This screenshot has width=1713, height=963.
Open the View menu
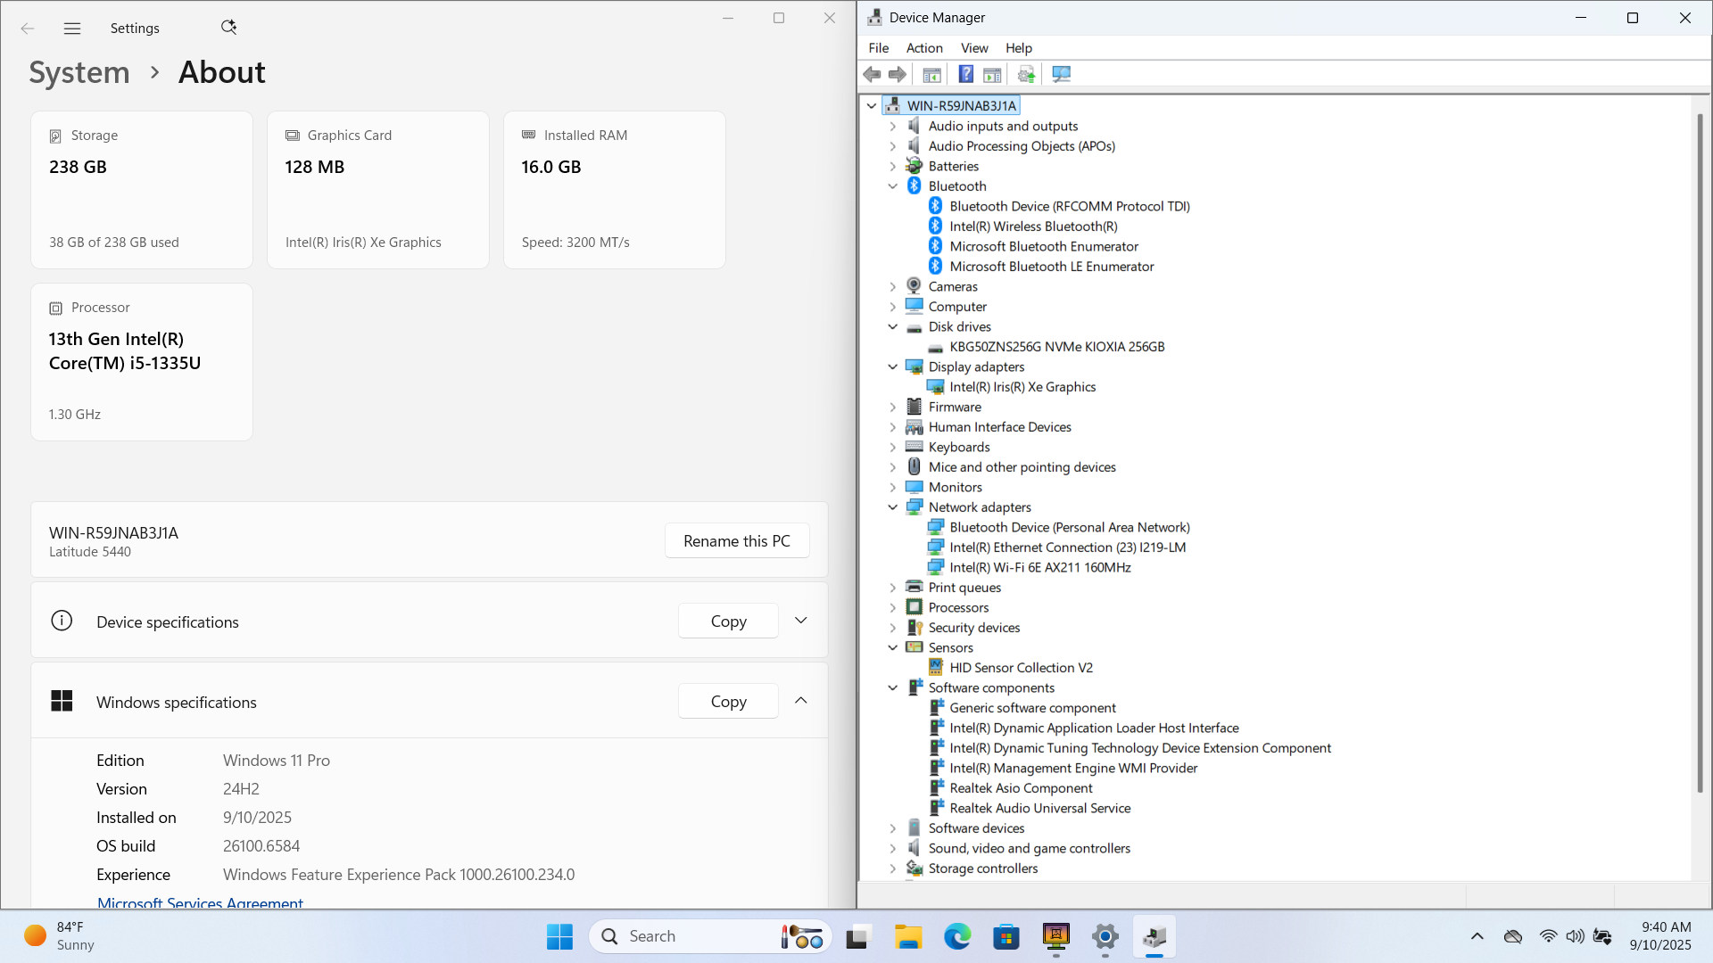coord(974,48)
